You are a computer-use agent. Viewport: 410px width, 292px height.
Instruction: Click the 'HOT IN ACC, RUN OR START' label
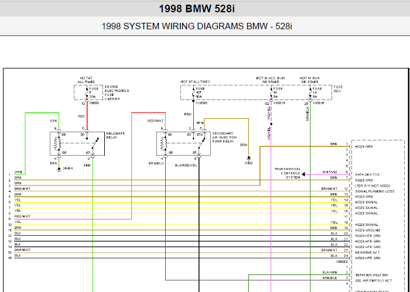(x=271, y=80)
